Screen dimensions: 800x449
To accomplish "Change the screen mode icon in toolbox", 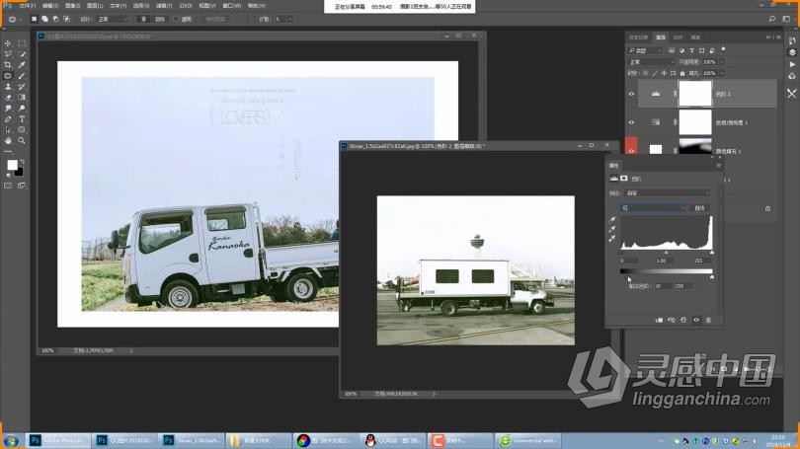I will (x=22, y=186).
